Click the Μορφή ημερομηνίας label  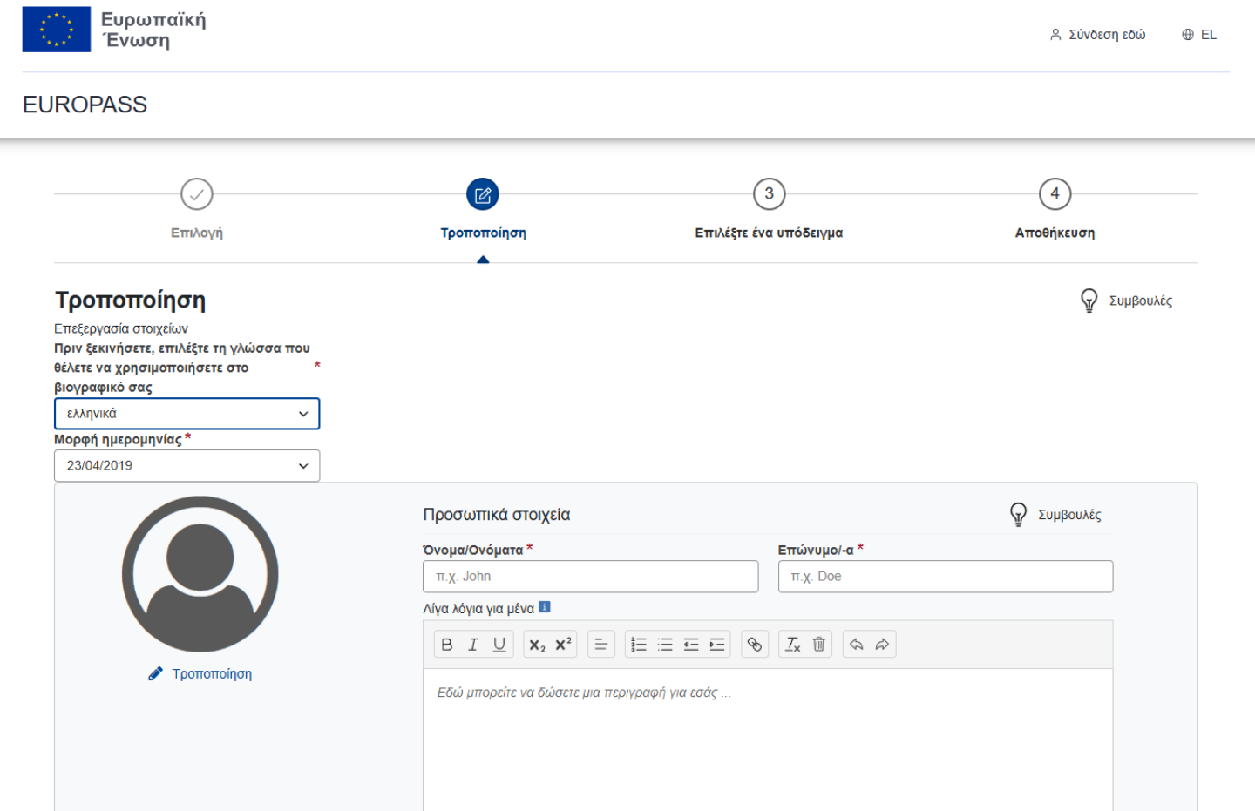coord(118,440)
